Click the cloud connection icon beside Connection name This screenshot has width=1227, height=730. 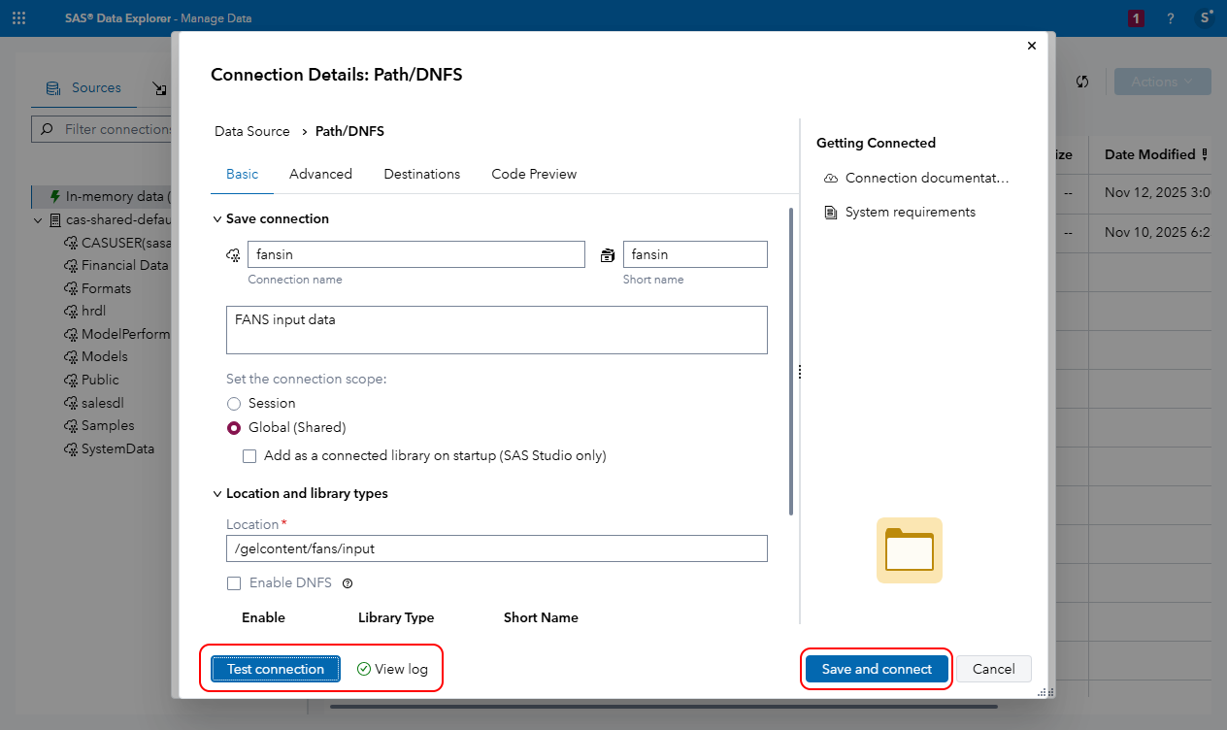(232, 254)
